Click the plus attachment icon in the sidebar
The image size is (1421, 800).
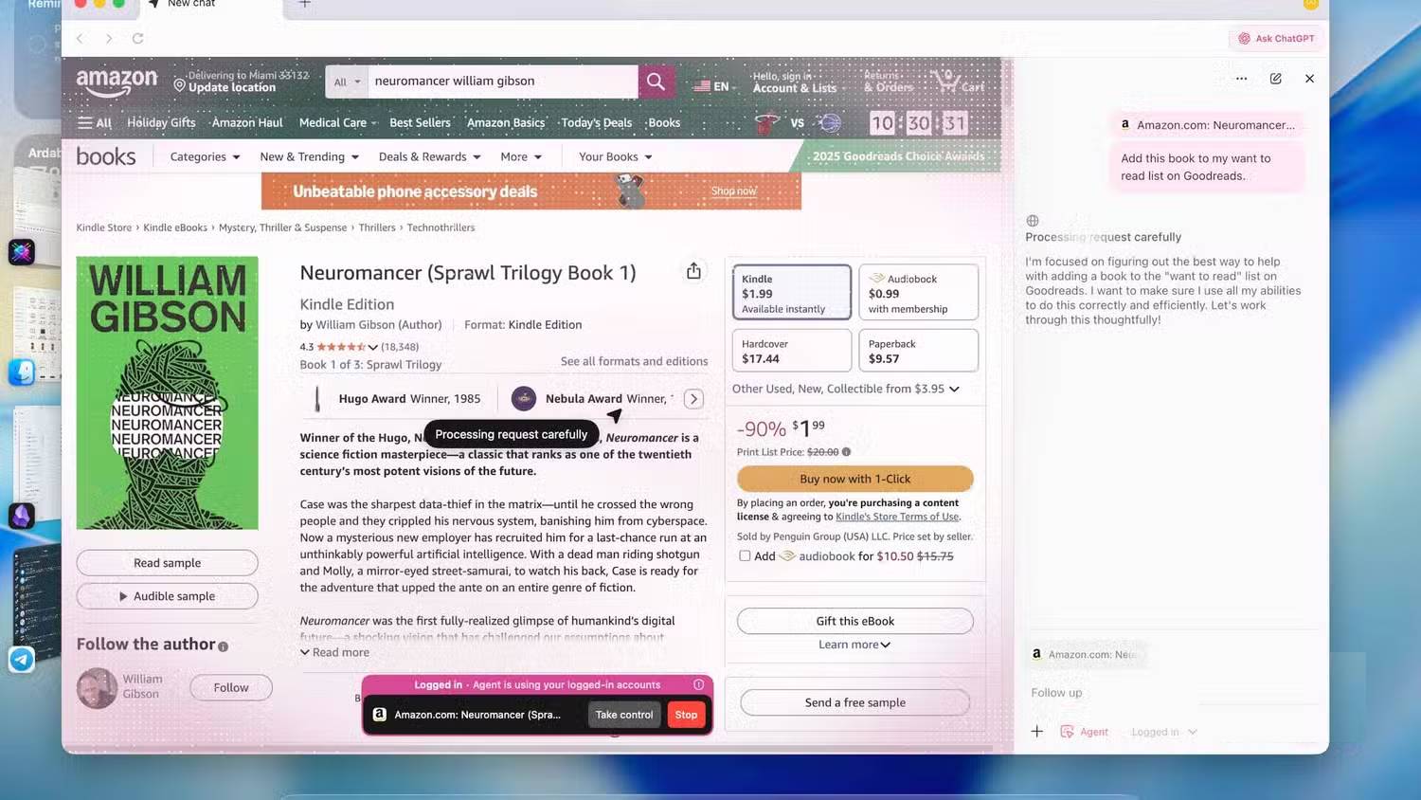click(x=1037, y=732)
